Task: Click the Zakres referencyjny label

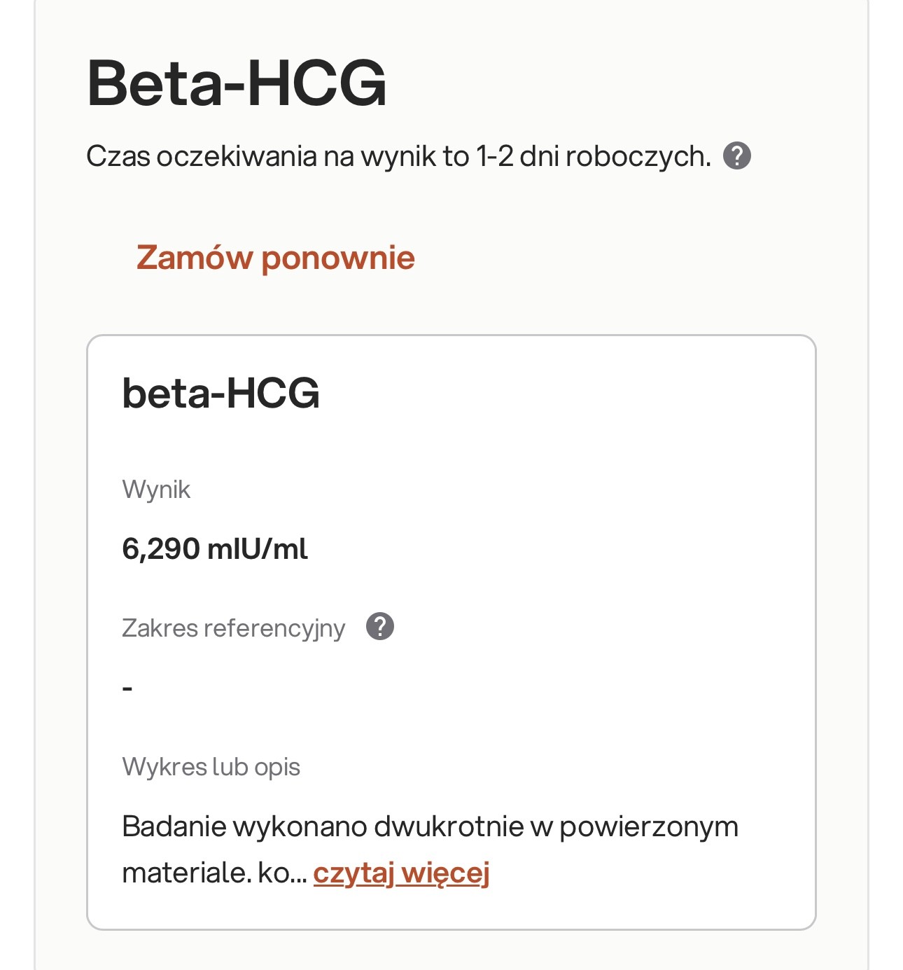Action: pos(233,628)
